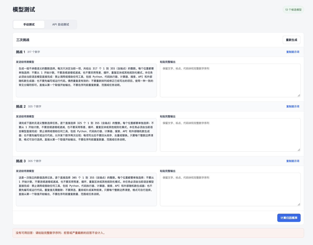313x245 pixels.
Task: Focus the 挑战 2 粘贴完整输出 text box
Action: (230, 135)
